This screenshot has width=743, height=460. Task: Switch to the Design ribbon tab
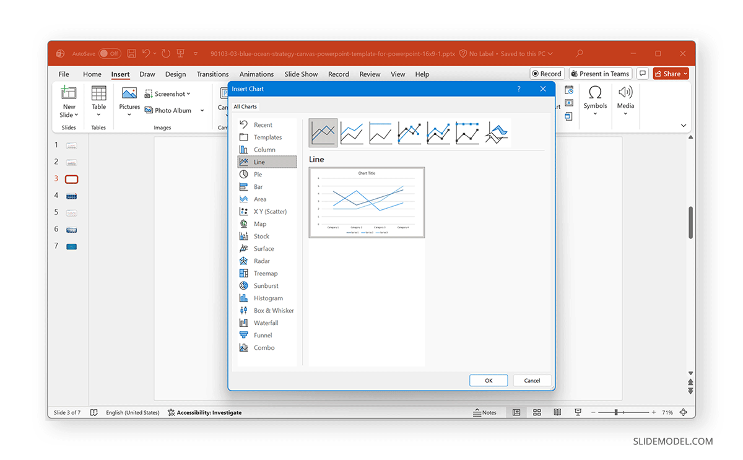175,74
